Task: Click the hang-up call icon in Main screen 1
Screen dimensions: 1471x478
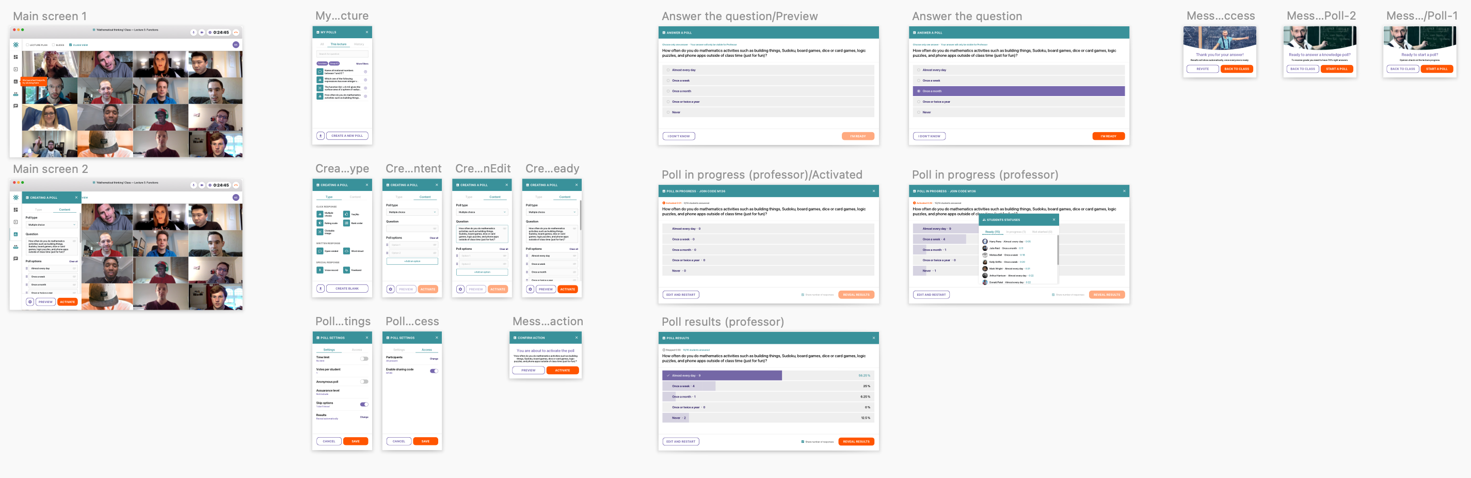Action: pyautogui.click(x=236, y=33)
